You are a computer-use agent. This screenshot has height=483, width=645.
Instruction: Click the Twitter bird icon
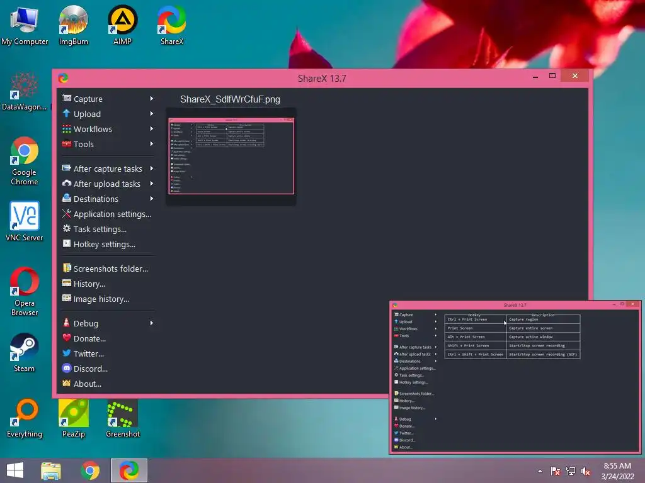(x=67, y=353)
